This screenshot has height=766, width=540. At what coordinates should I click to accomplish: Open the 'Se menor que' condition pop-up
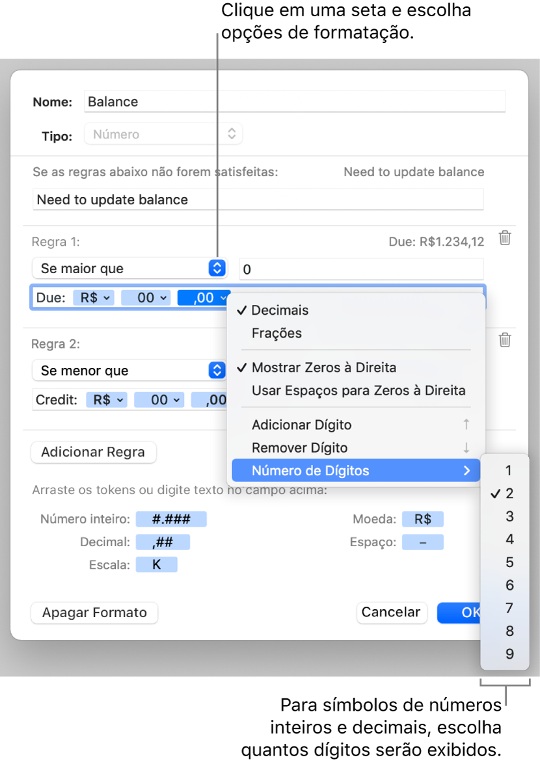click(129, 370)
